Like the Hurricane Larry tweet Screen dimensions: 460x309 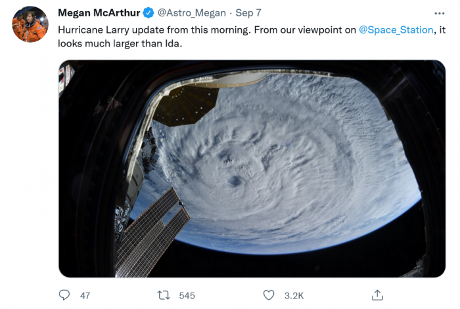(x=268, y=295)
